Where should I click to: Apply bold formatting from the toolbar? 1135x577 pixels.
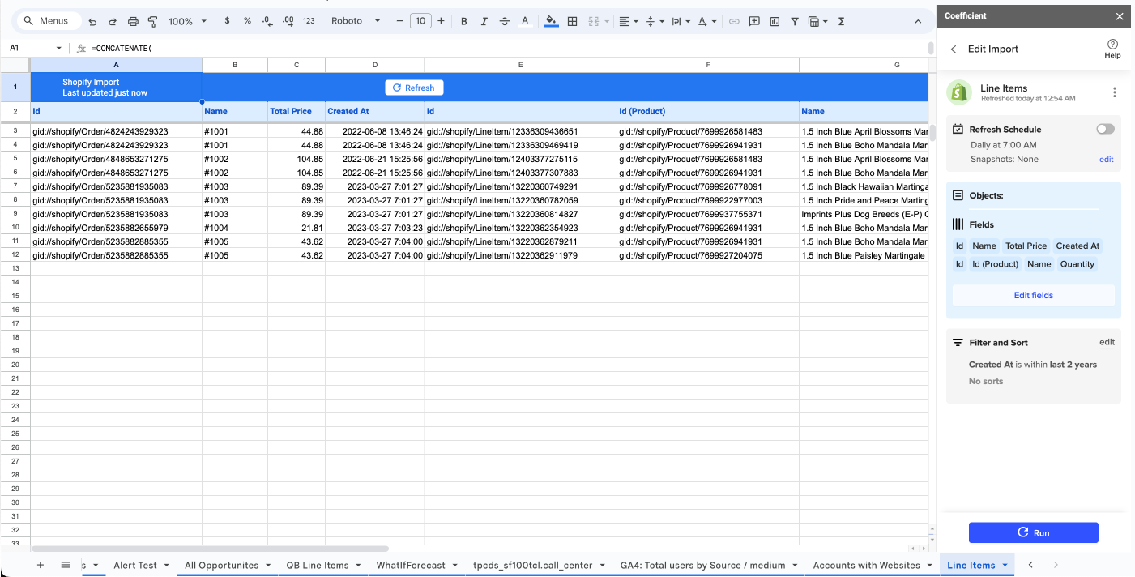click(464, 20)
